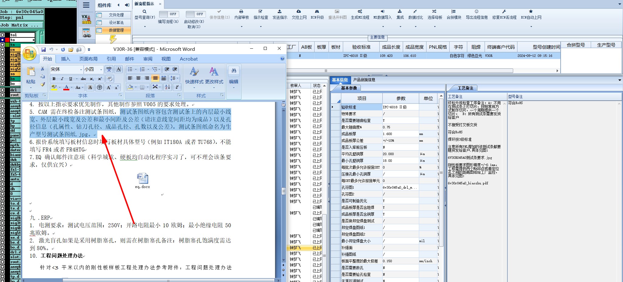Toggle the 启动修改(E) OFF switch
623x282 pixels.
point(196,14)
